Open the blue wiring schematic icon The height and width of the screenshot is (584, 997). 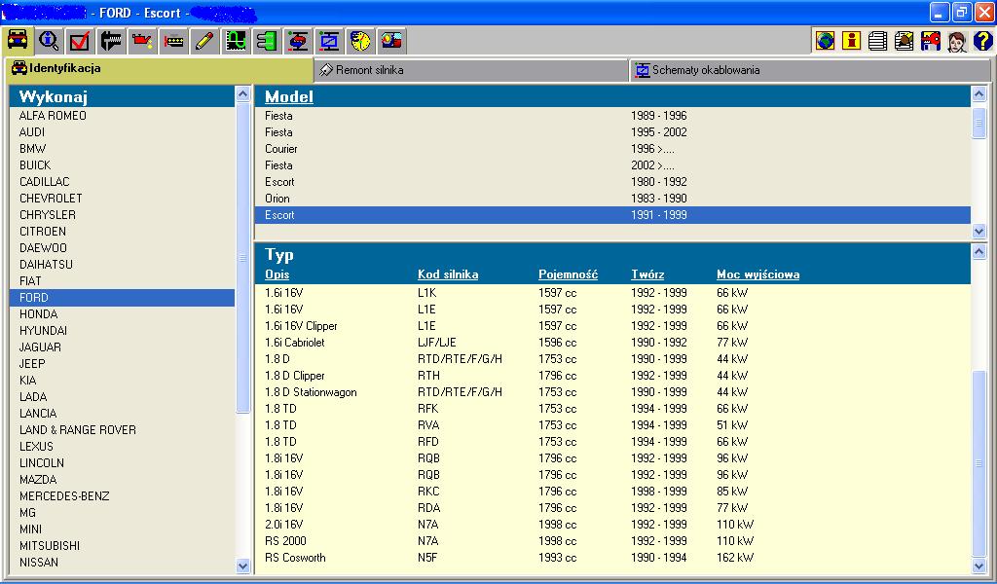click(x=329, y=41)
